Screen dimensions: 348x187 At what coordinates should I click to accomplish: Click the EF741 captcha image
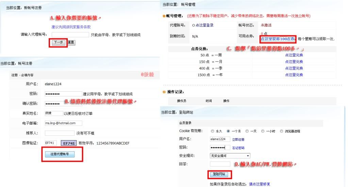[68, 143]
